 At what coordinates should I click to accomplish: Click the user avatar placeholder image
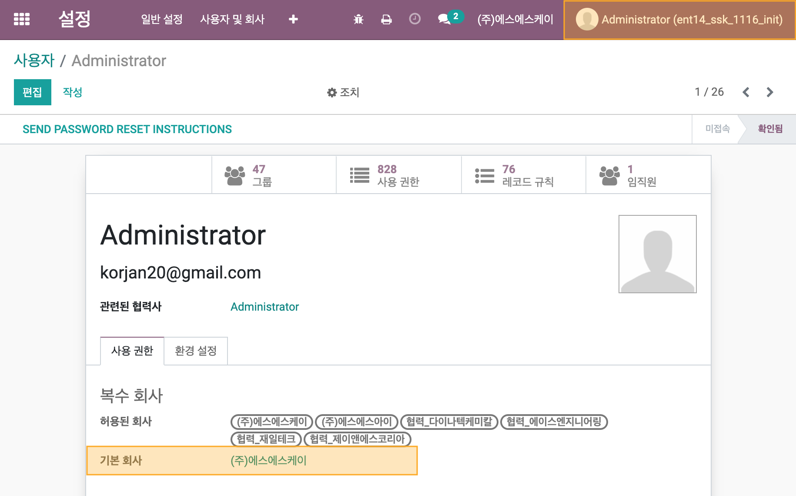658,254
